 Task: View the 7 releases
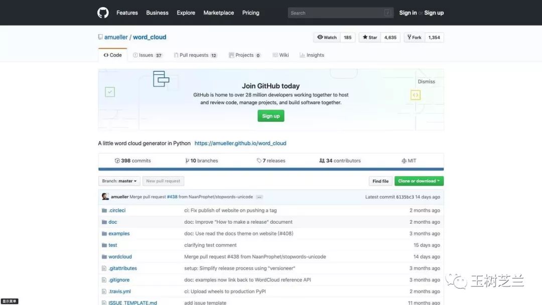[271, 161]
